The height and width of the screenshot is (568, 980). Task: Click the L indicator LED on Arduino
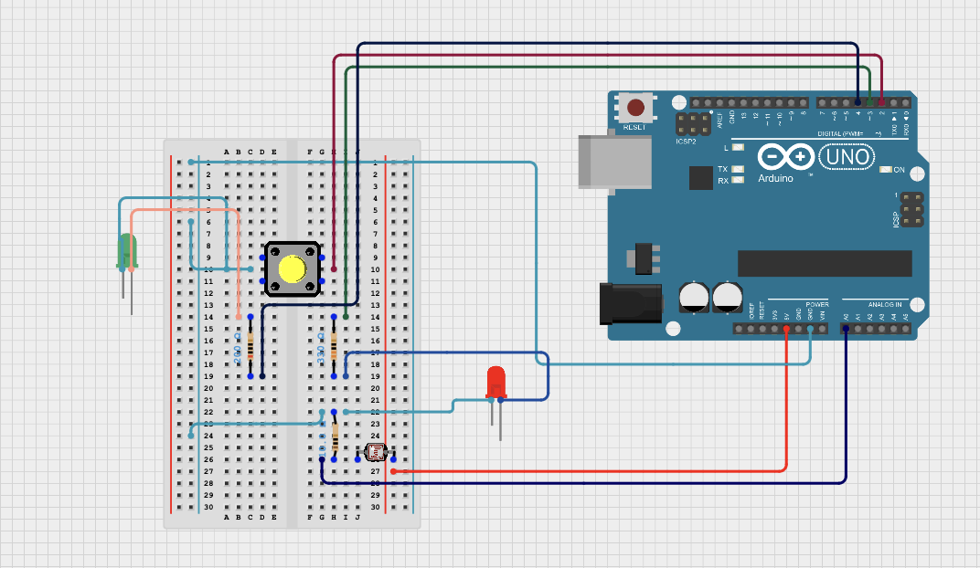[x=738, y=147]
